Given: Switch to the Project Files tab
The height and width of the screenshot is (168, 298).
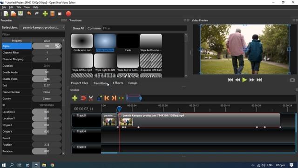Looking at the screenshot, I should click(x=80, y=83).
